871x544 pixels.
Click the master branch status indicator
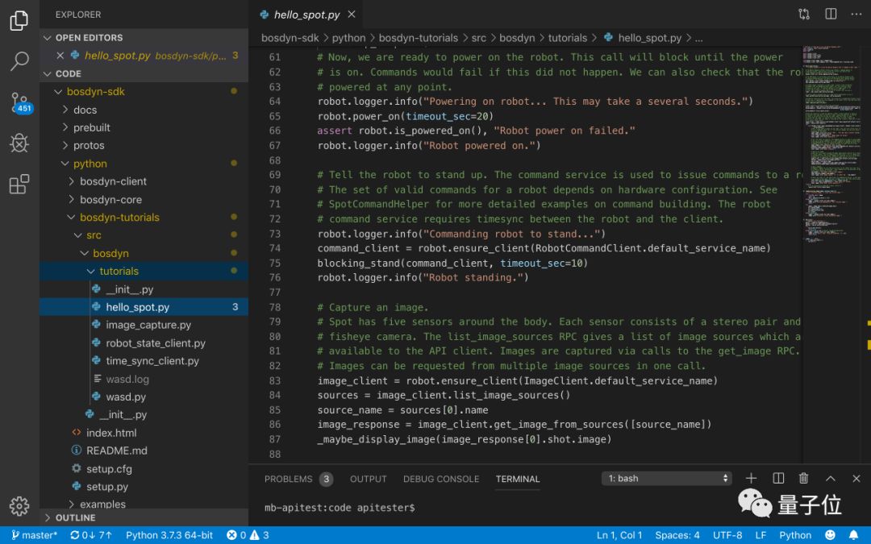click(35, 535)
